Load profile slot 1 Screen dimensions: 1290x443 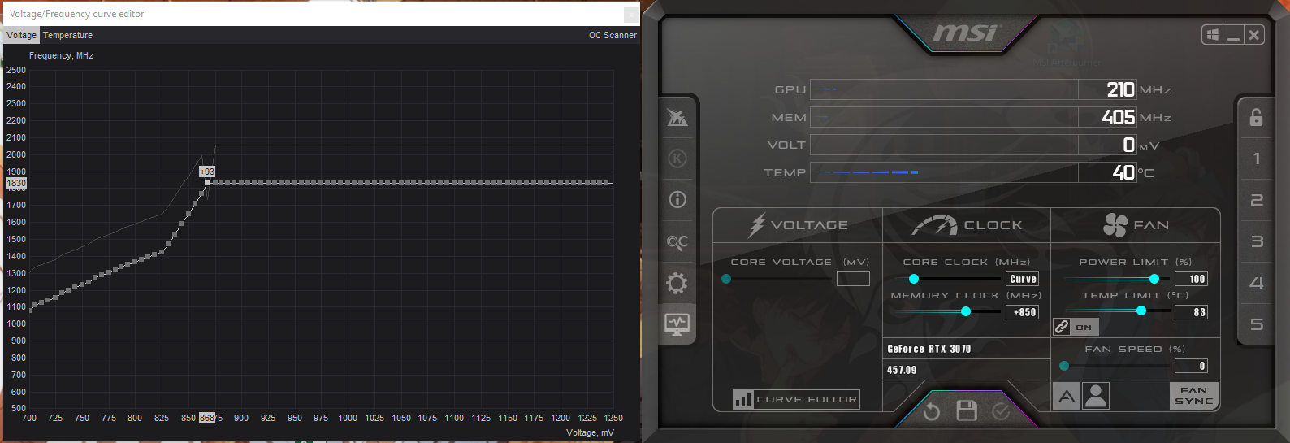point(1256,159)
